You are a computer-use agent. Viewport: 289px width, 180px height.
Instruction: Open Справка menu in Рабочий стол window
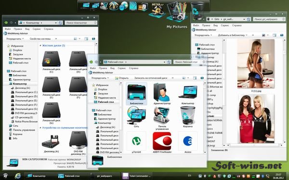(133, 68)
